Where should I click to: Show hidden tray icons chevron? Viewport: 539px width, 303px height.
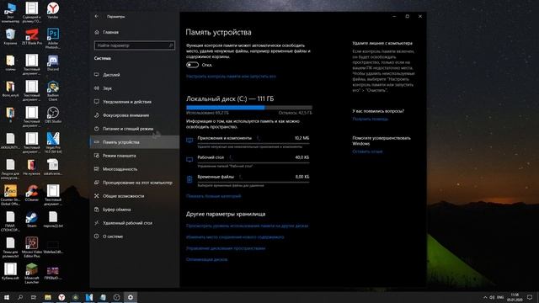(x=485, y=297)
